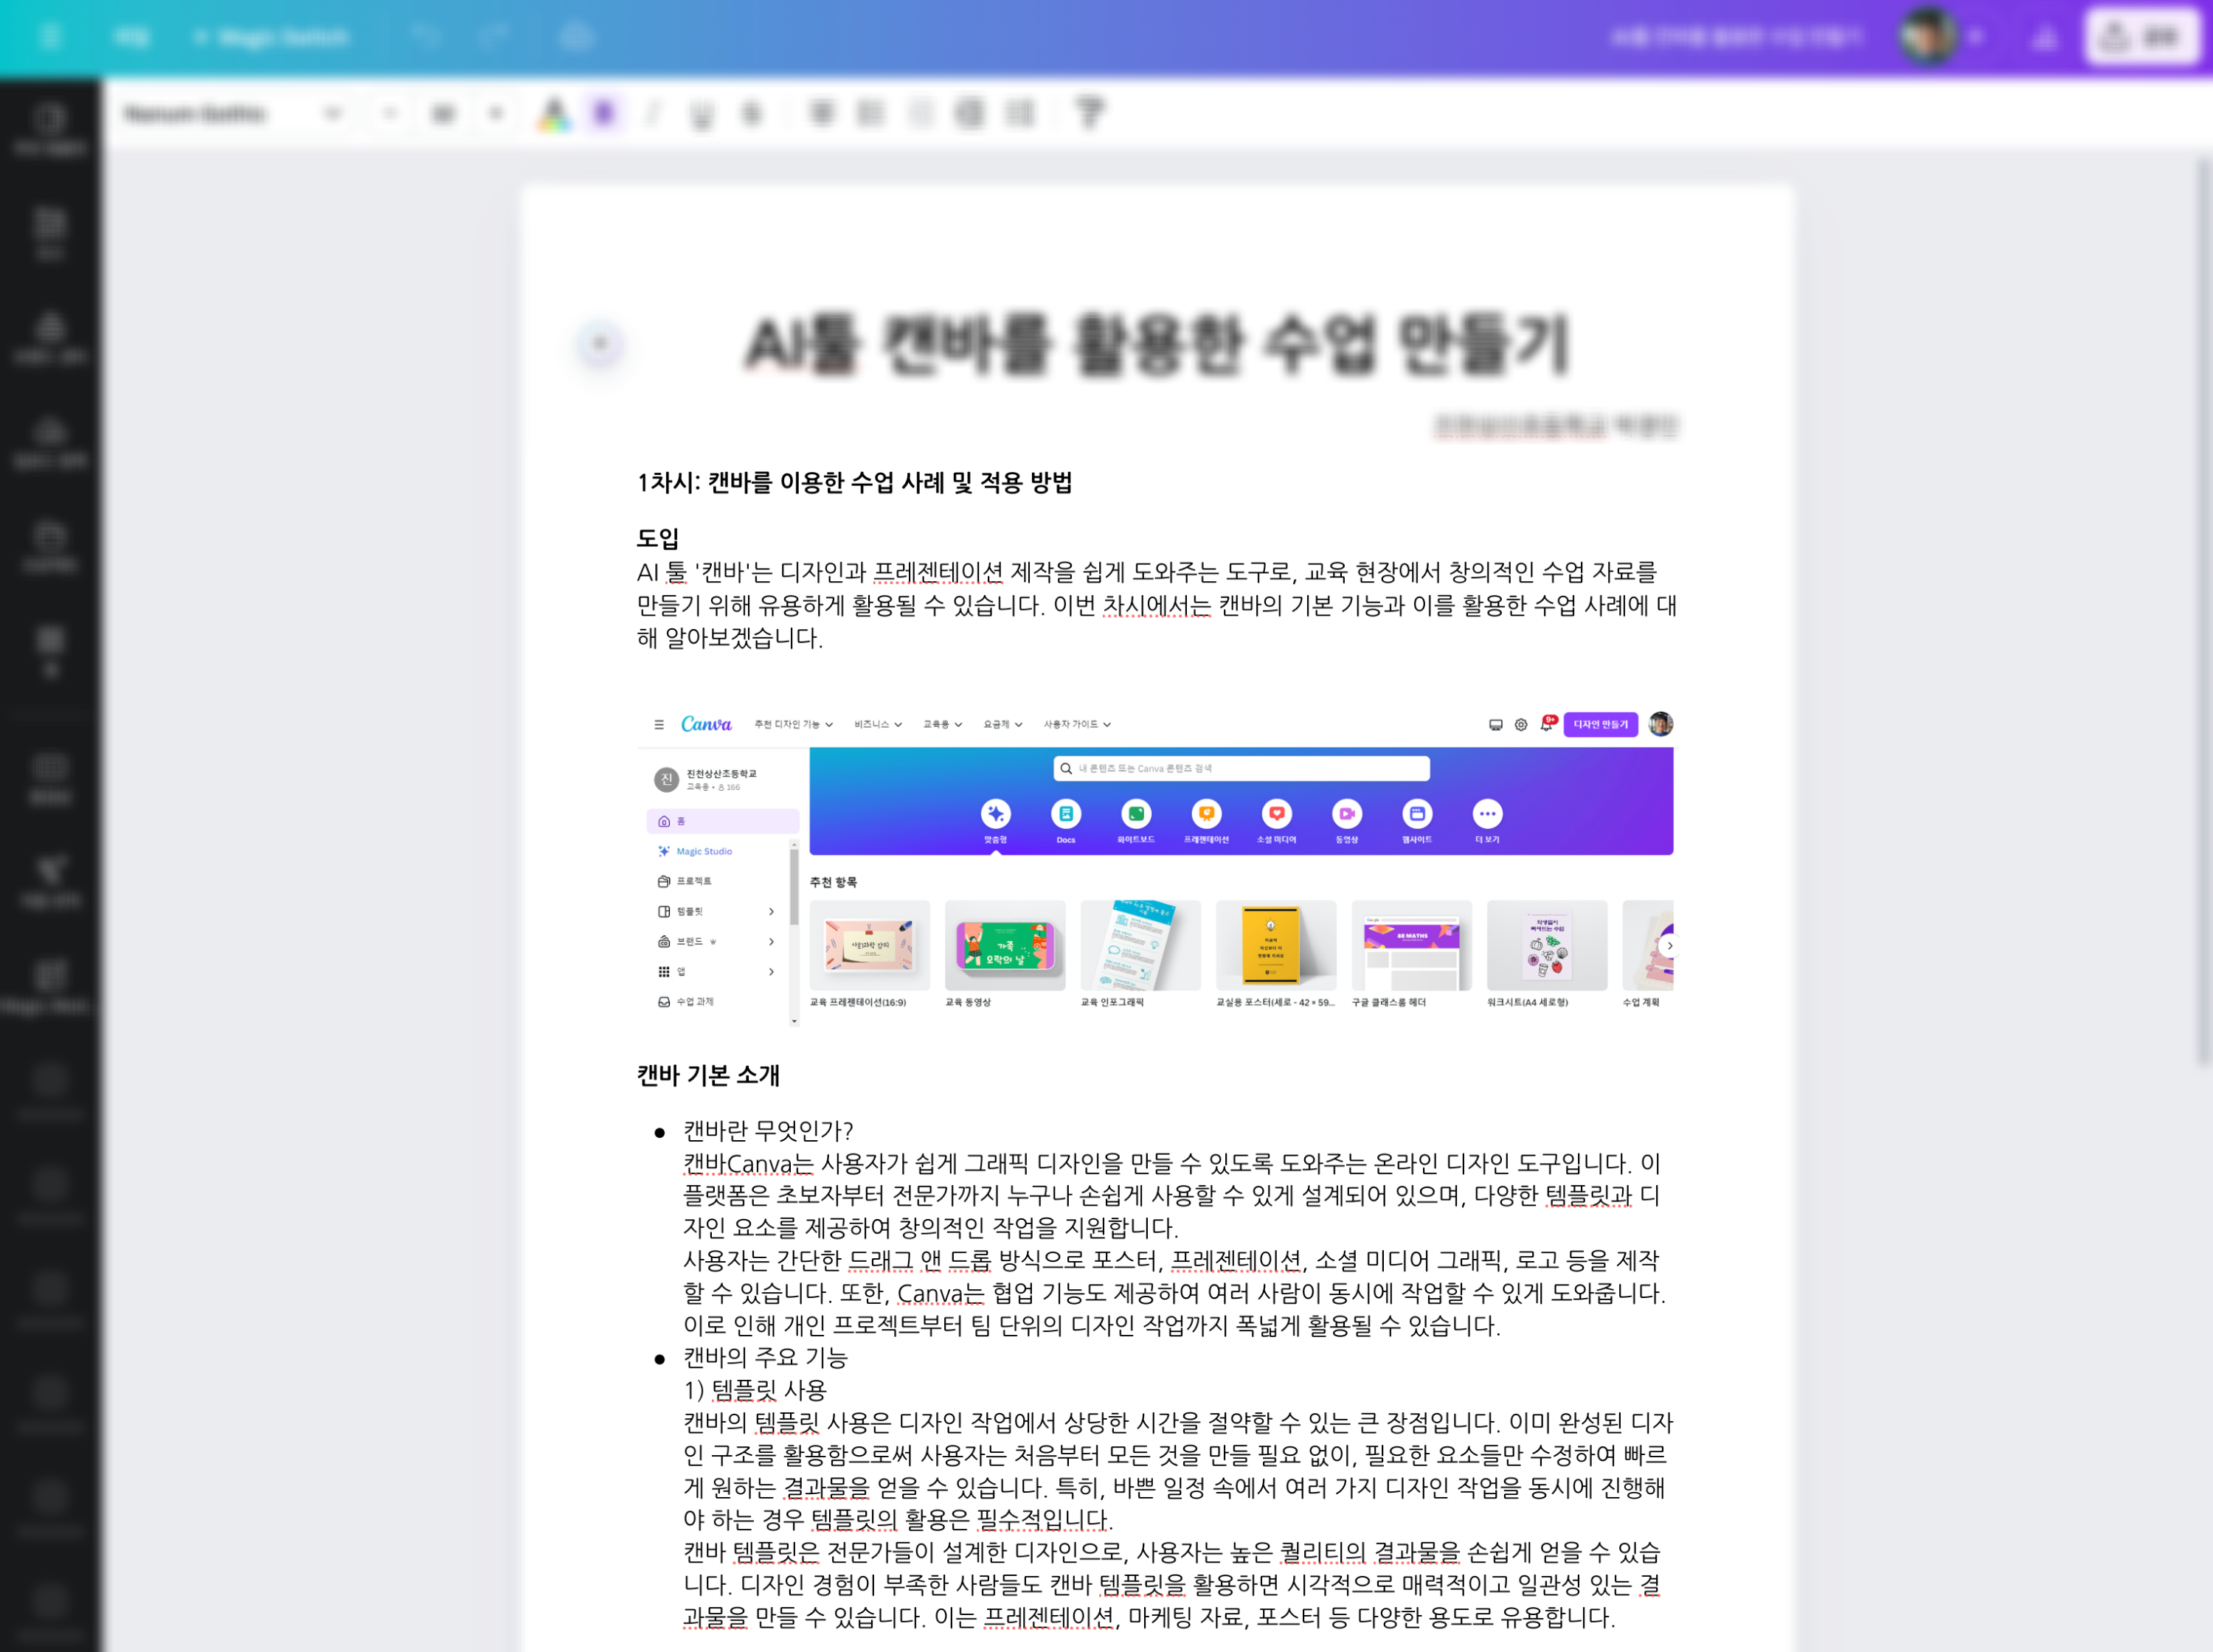Click the cloud save status icon
2213x1652 pixels.
pos(576,37)
